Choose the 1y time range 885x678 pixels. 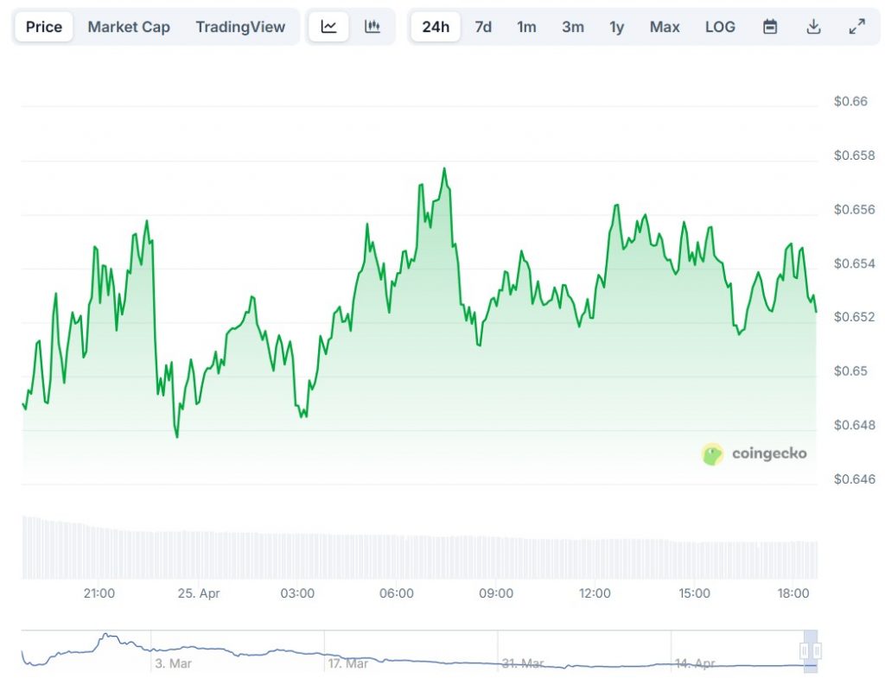(616, 27)
